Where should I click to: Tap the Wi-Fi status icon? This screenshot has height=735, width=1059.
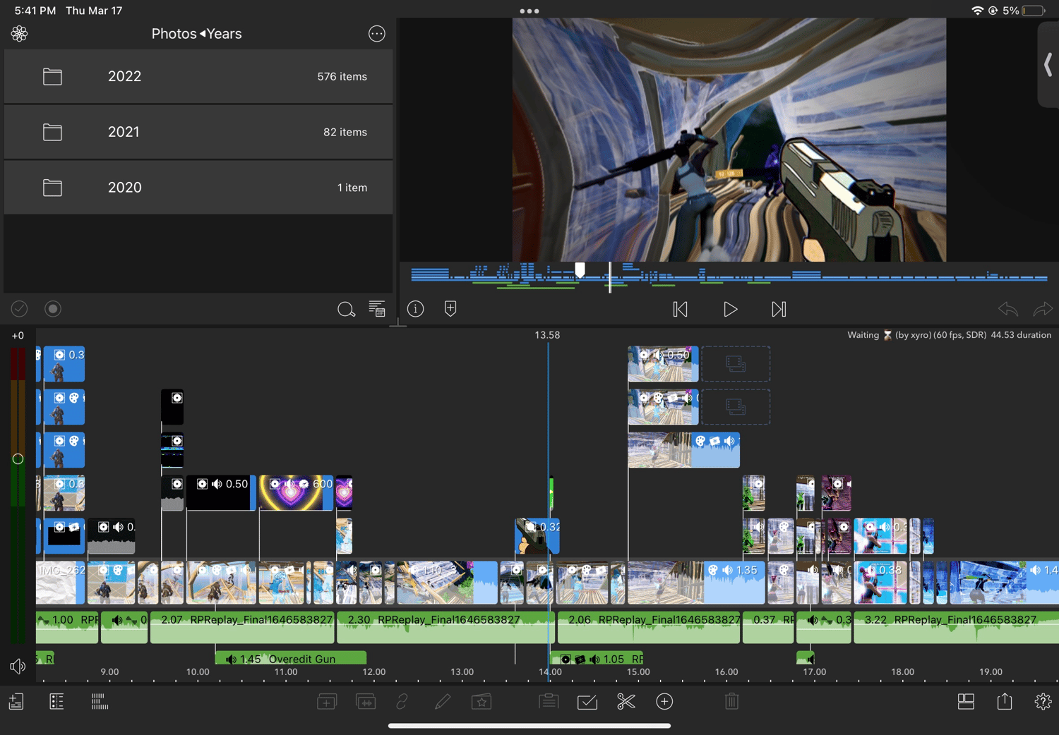pyautogui.click(x=977, y=11)
